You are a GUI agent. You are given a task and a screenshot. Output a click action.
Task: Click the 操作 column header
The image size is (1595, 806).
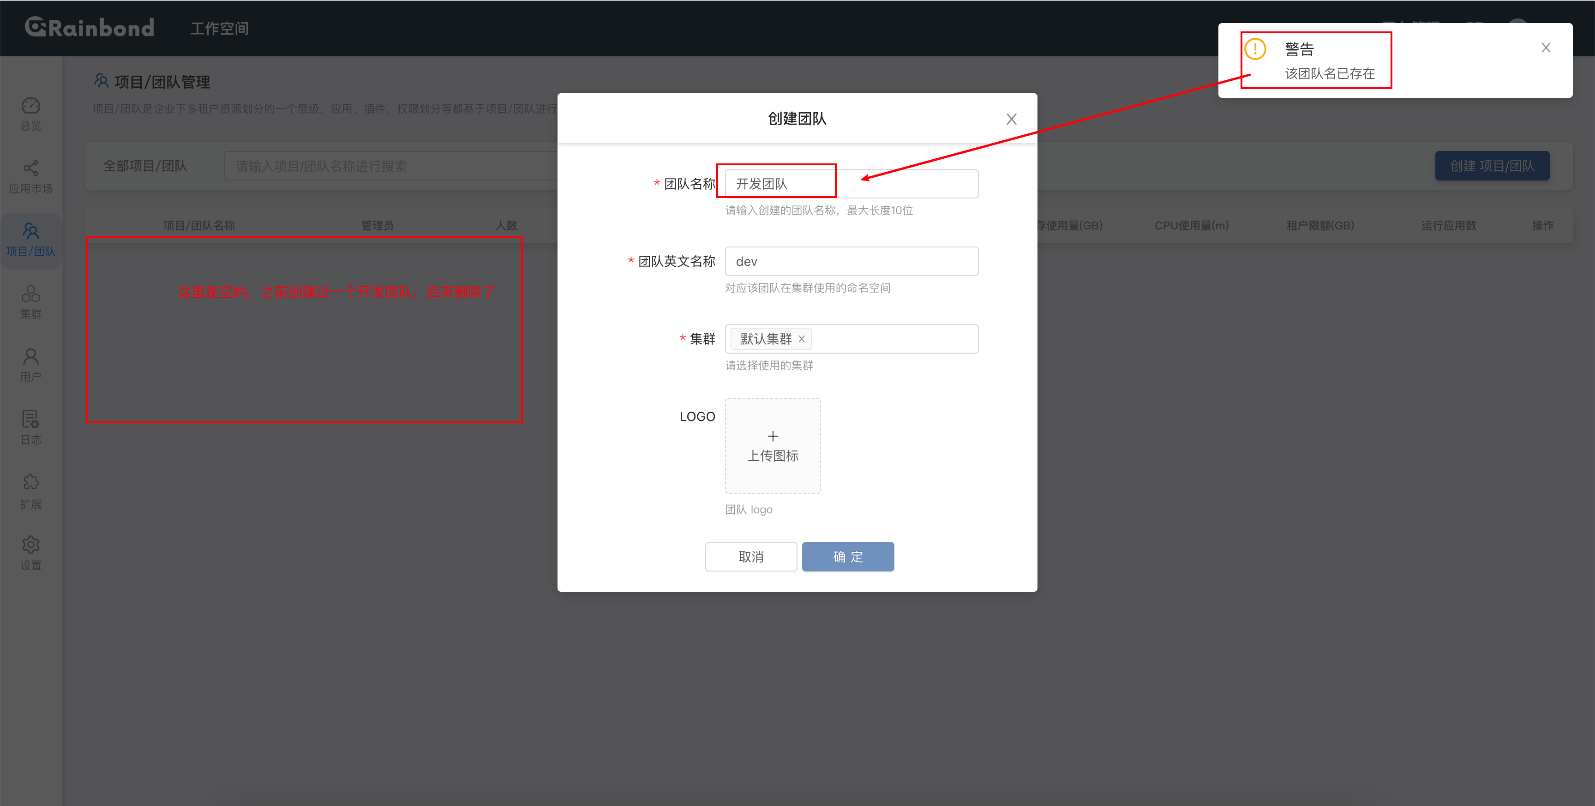(x=1542, y=226)
